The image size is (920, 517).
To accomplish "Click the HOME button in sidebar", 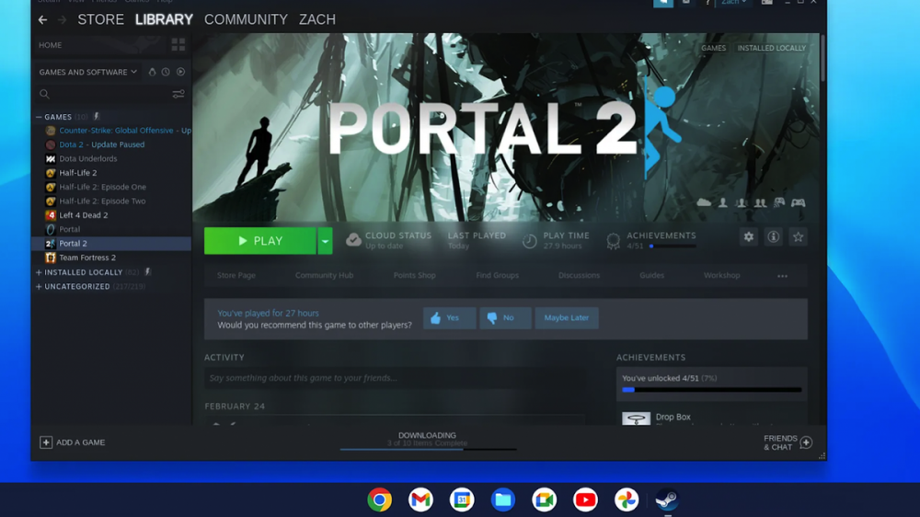I will click(51, 45).
